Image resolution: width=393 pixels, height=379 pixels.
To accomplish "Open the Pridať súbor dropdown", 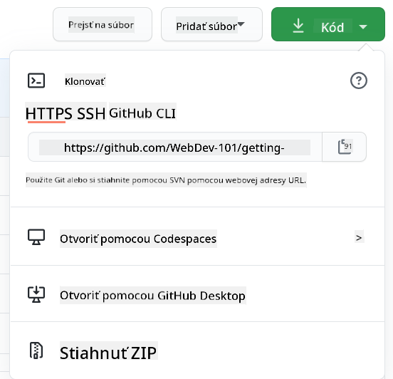I will point(211,24).
